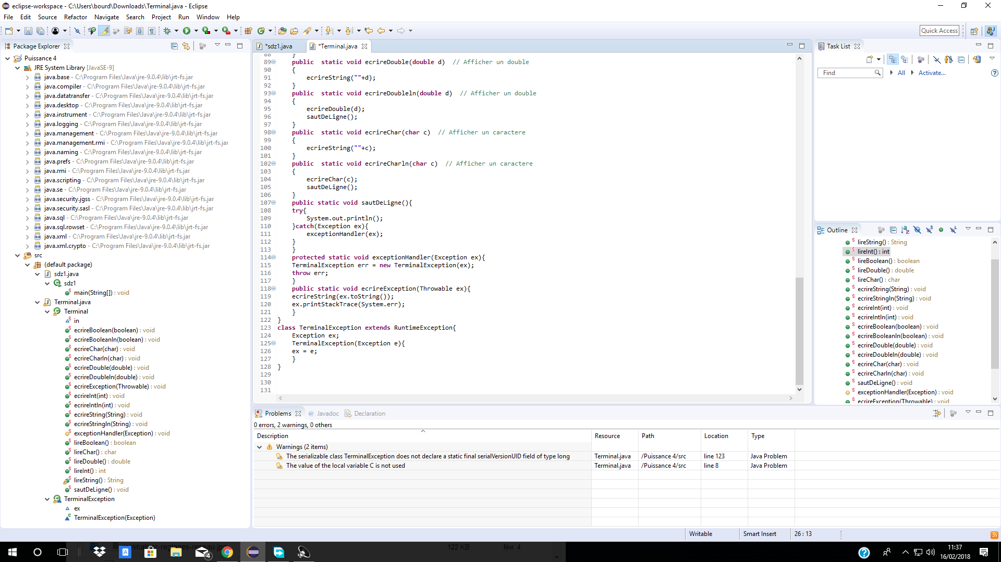Enable Categorized presentation in Task List
Screen dimensions: 1001x562
893,59
